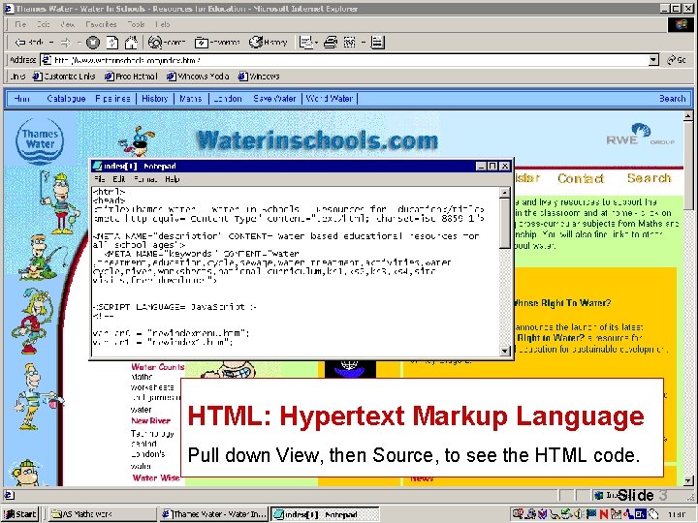Open the Windows Media link
This screenshot has height=523, width=698.
click(x=198, y=77)
